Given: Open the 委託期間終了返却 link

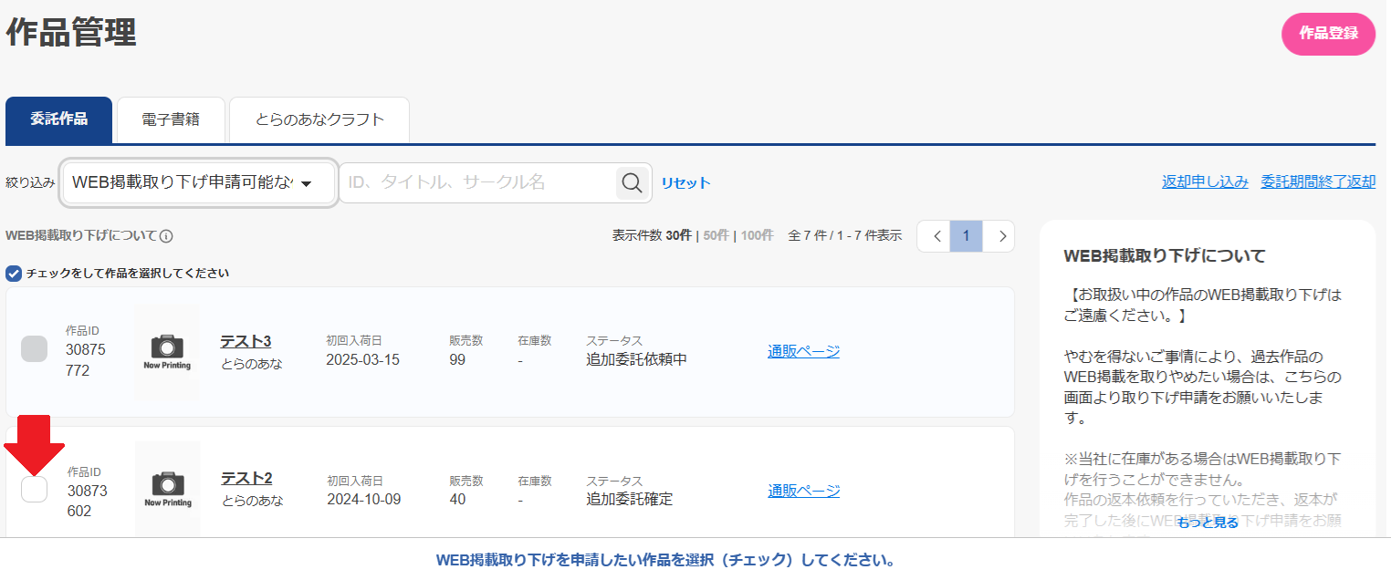Looking at the screenshot, I should 1317,181.
